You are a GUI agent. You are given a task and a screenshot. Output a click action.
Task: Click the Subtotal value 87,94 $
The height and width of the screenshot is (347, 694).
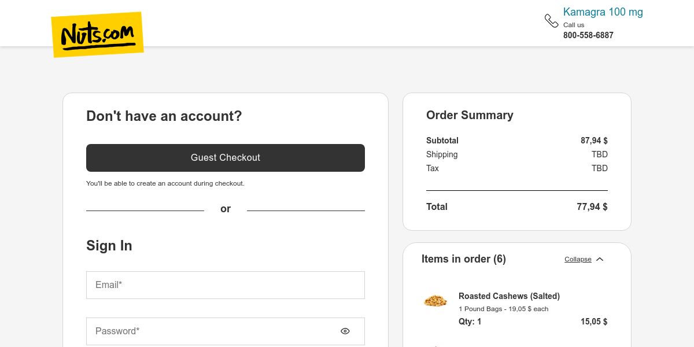(x=594, y=141)
